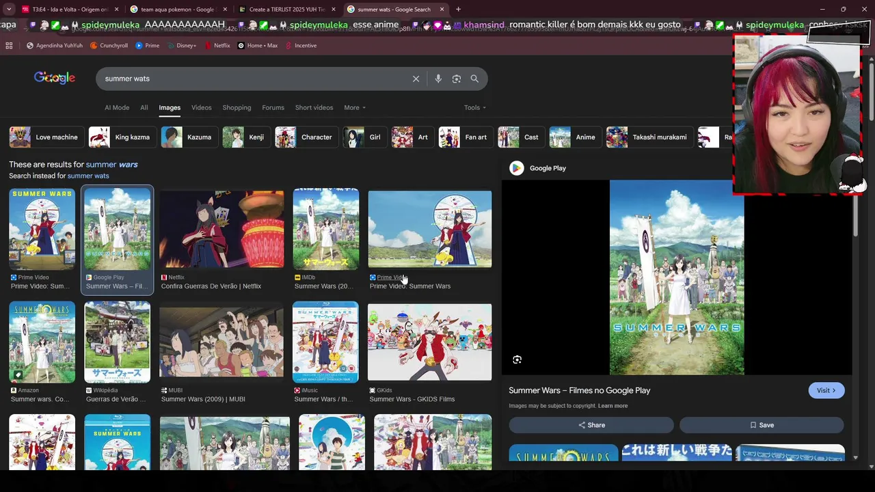This screenshot has height=492, width=875.
Task: Click 'Summer Wars – Filmes no Google Play' title
Action: (579, 390)
